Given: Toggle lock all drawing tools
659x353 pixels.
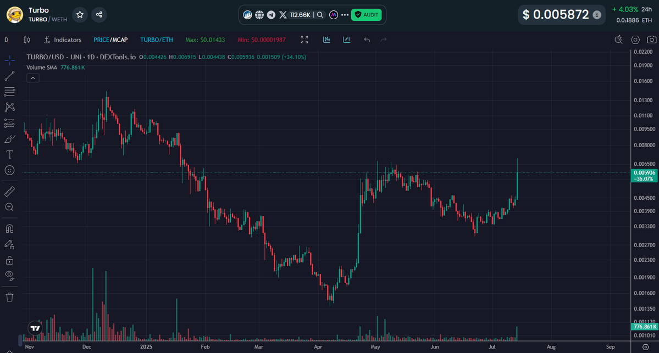Looking at the screenshot, I should [10, 260].
